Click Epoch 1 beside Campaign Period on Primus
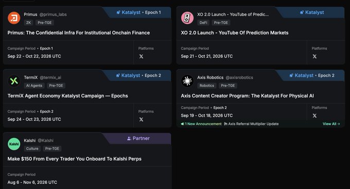The image size is (350, 189). coord(46,48)
